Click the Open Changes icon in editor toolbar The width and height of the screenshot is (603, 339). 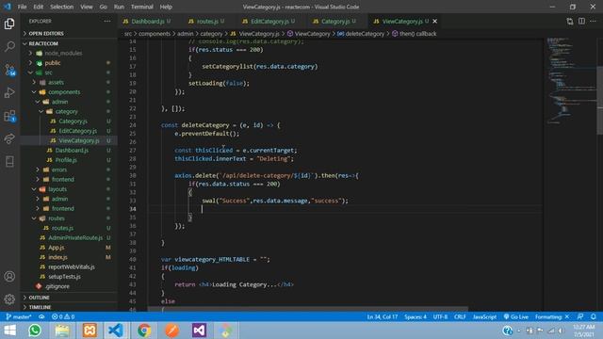(569, 21)
